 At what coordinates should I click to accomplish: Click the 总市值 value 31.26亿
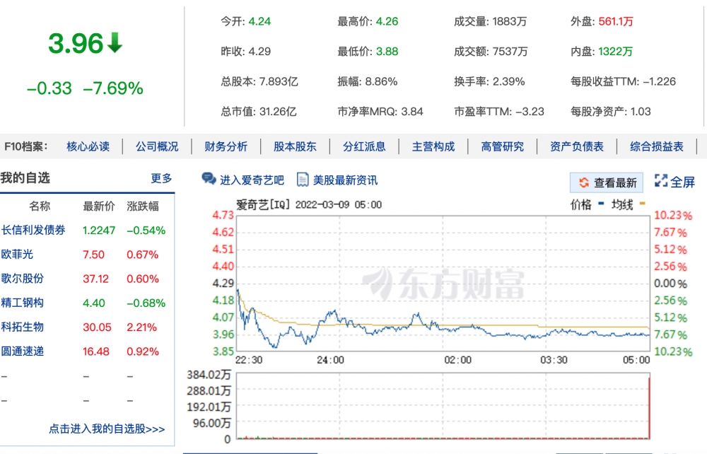pyautogui.click(x=278, y=111)
